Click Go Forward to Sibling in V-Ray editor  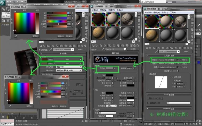[x=138, y=46]
